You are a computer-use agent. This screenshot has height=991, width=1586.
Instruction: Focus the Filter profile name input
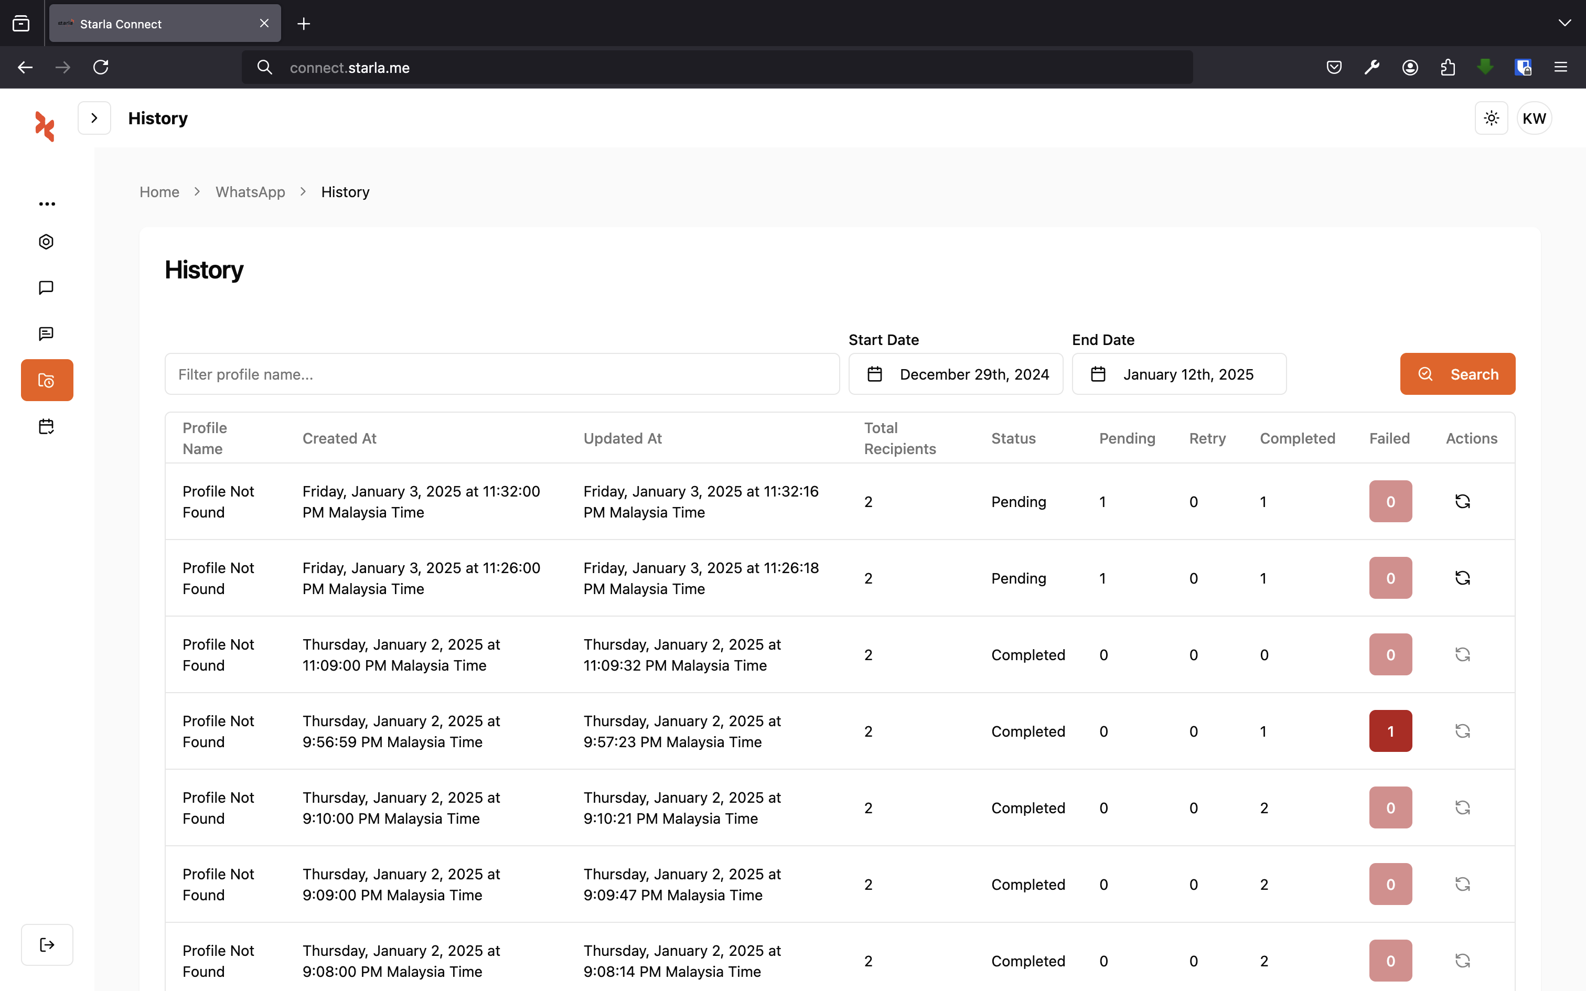(x=502, y=374)
